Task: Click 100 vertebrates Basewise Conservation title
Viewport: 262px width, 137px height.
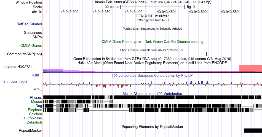Action: pos(152,75)
